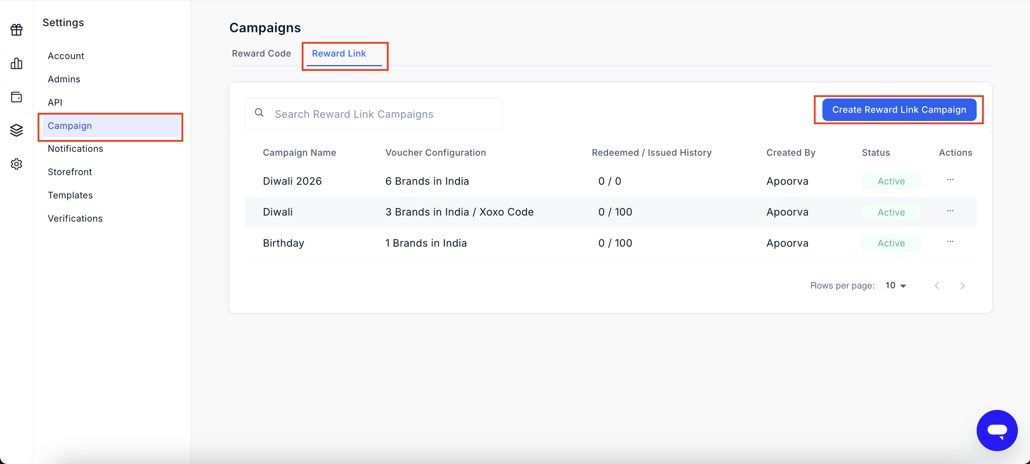
Task: Go to previous page arrow
Action: coord(937,286)
